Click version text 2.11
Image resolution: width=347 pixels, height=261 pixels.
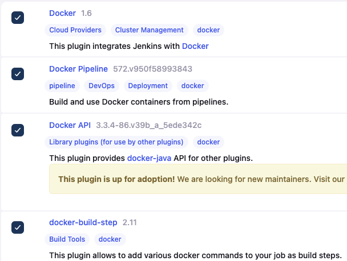coord(130,222)
